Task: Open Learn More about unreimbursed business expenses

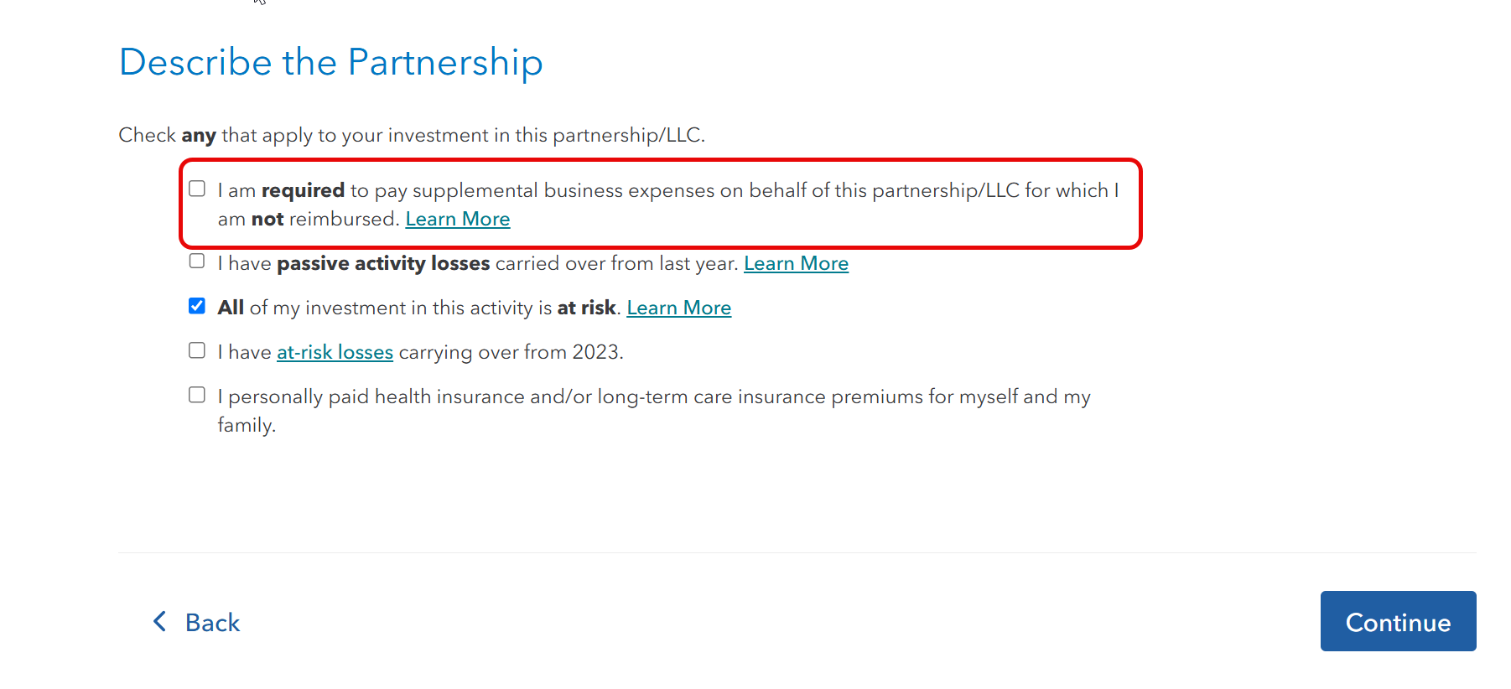Action: click(458, 219)
